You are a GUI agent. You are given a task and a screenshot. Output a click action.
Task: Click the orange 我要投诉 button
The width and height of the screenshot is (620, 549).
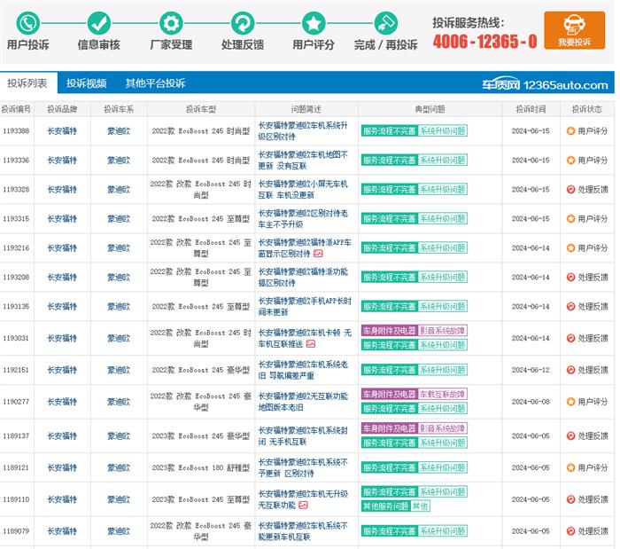(x=574, y=30)
